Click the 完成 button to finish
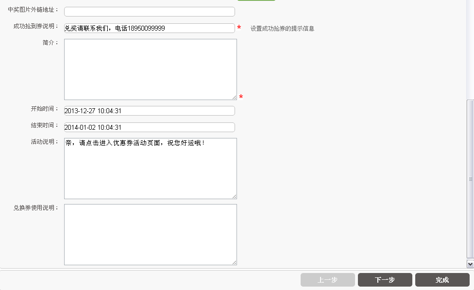This screenshot has height=290, width=474. pos(442,280)
